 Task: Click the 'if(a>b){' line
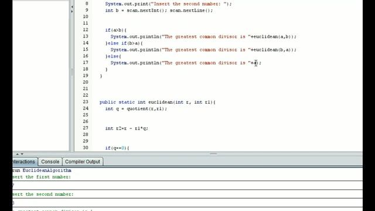116,30
